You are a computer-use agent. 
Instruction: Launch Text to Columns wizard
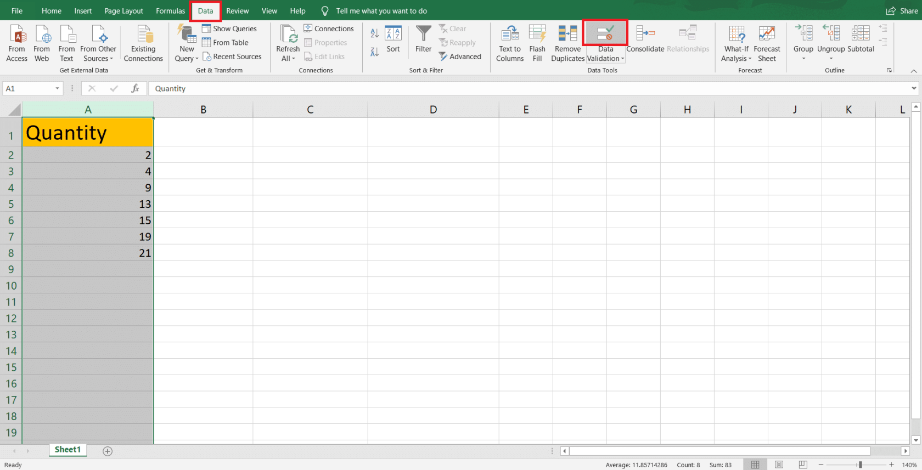click(510, 43)
